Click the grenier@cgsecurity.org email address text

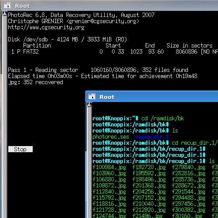tap(102, 21)
